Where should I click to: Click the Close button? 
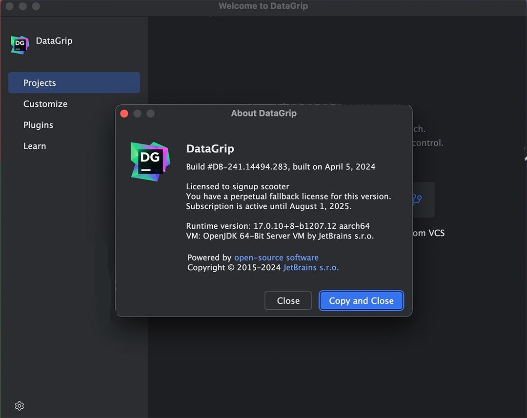point(288,301)
